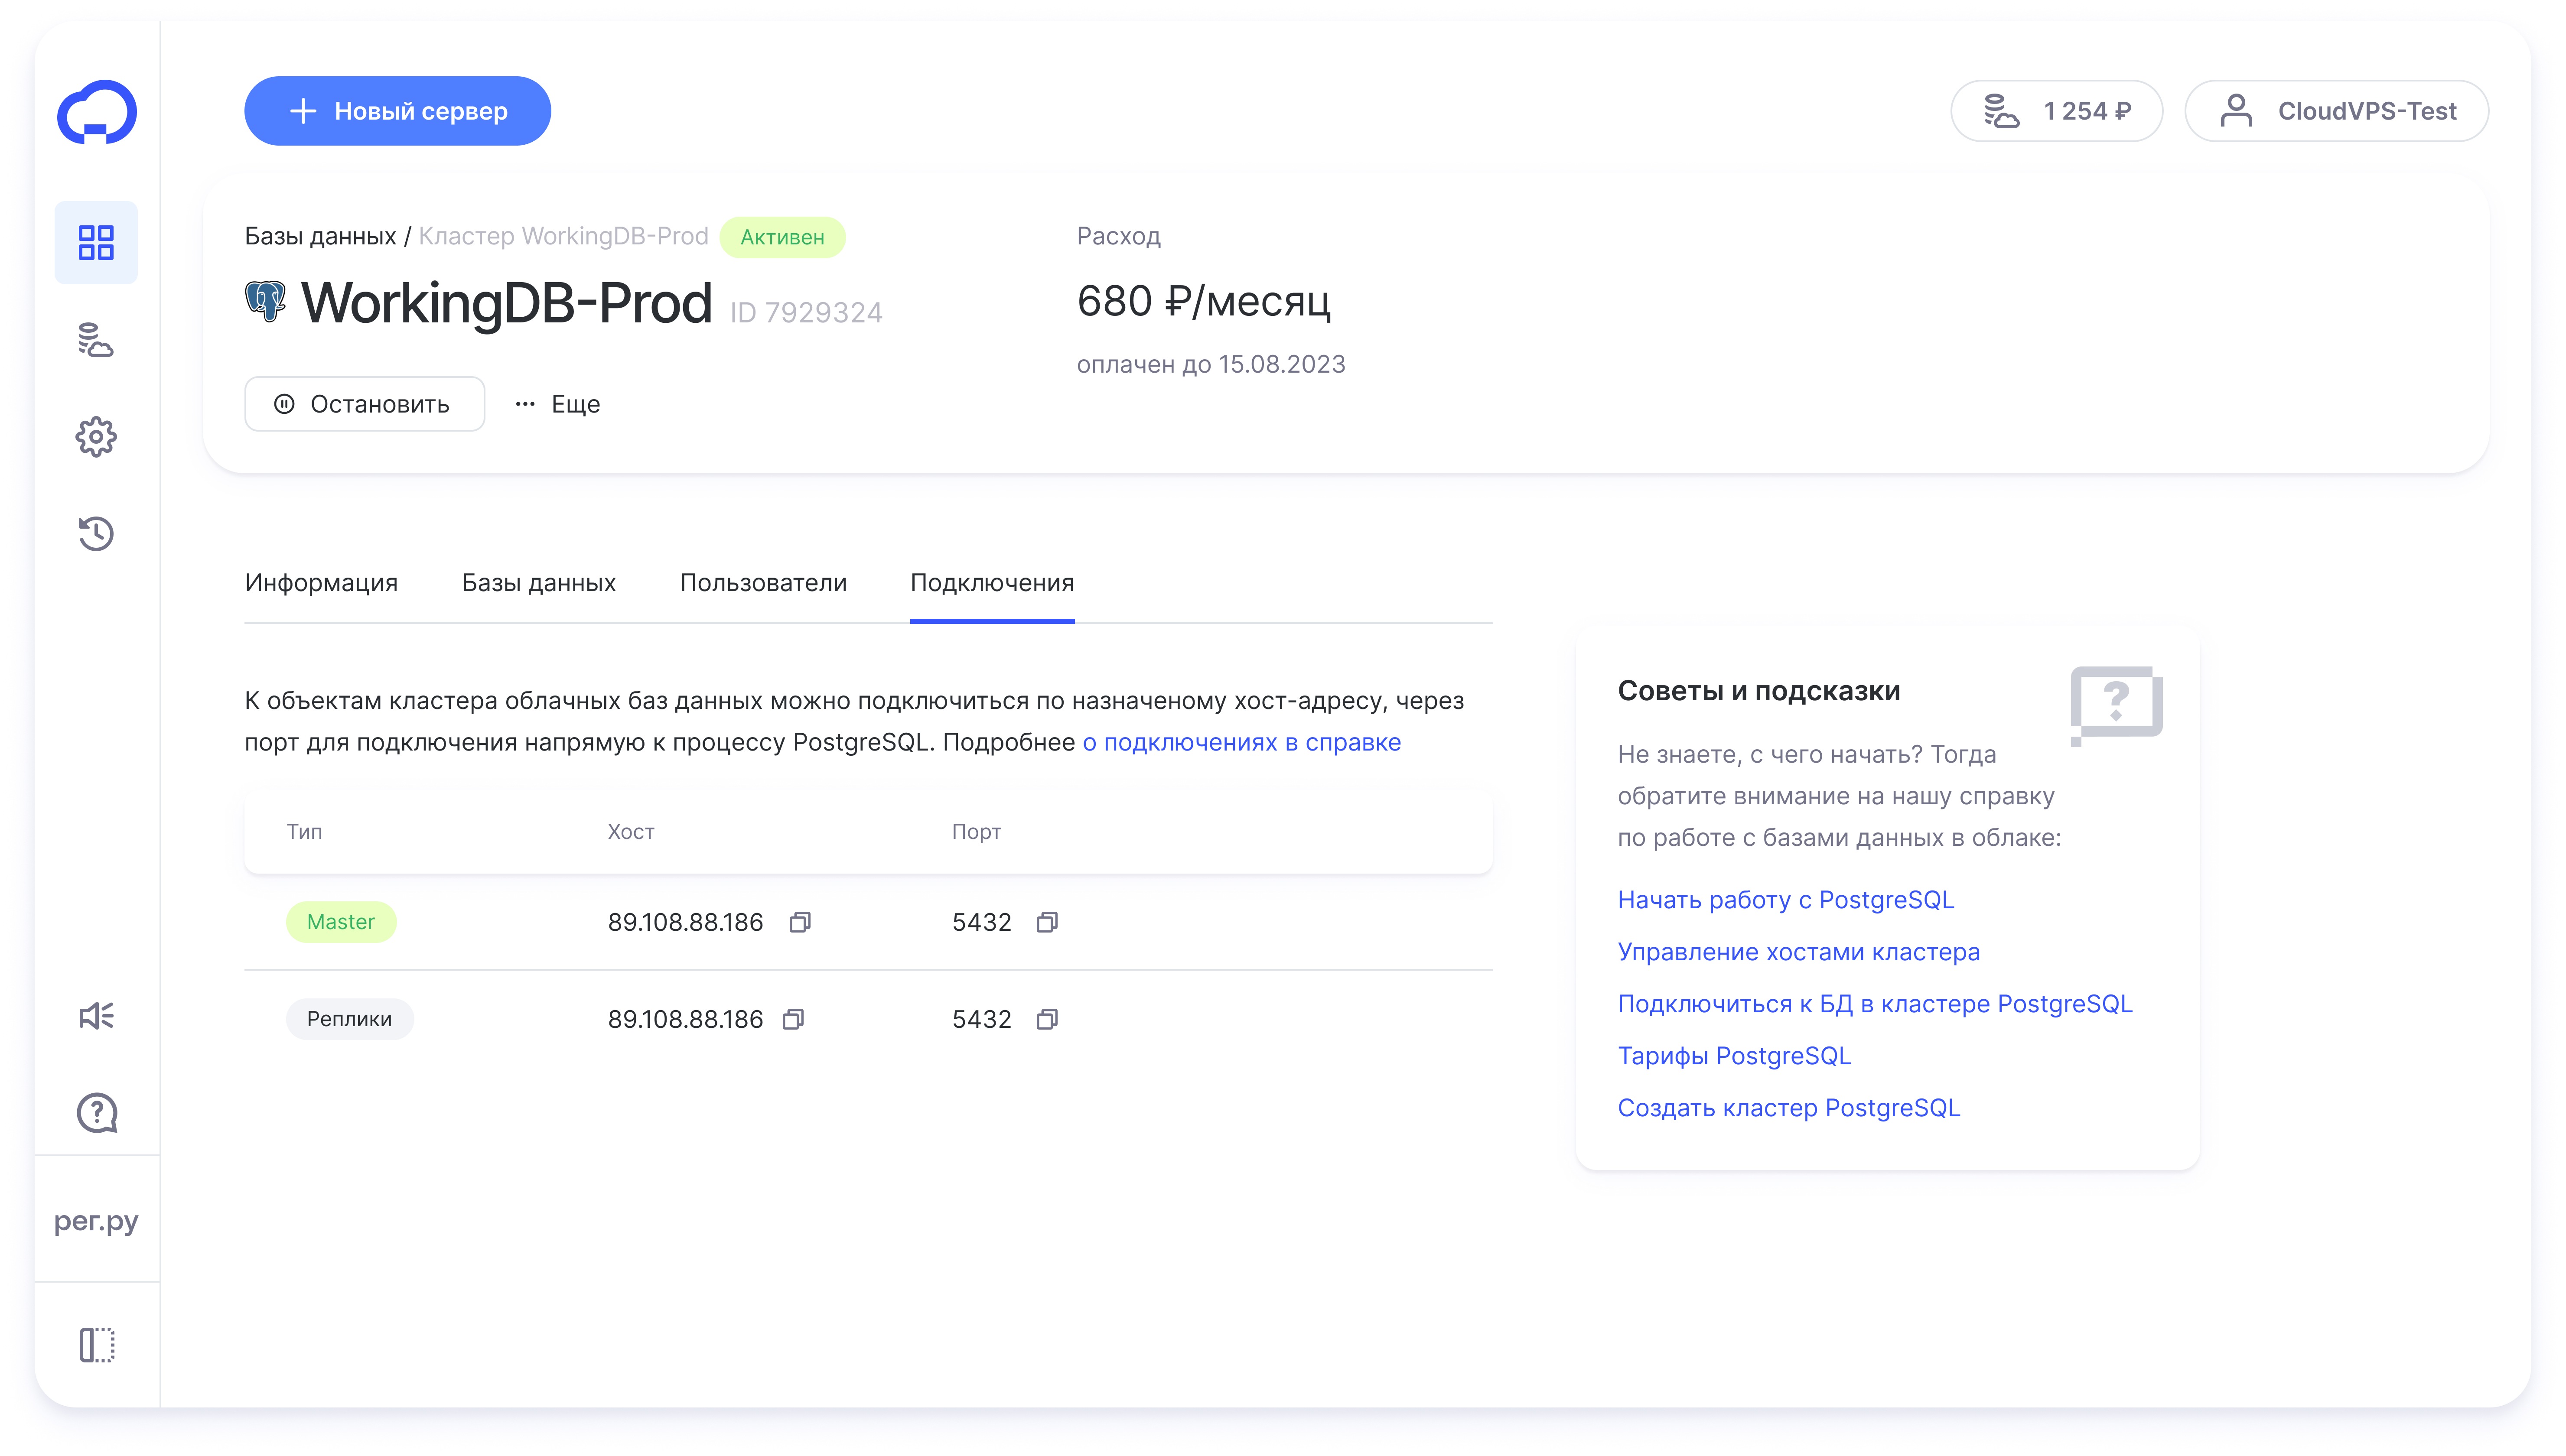Click the Порт column header
This screenshot has height=1456, width=2566.
point(976,832)
